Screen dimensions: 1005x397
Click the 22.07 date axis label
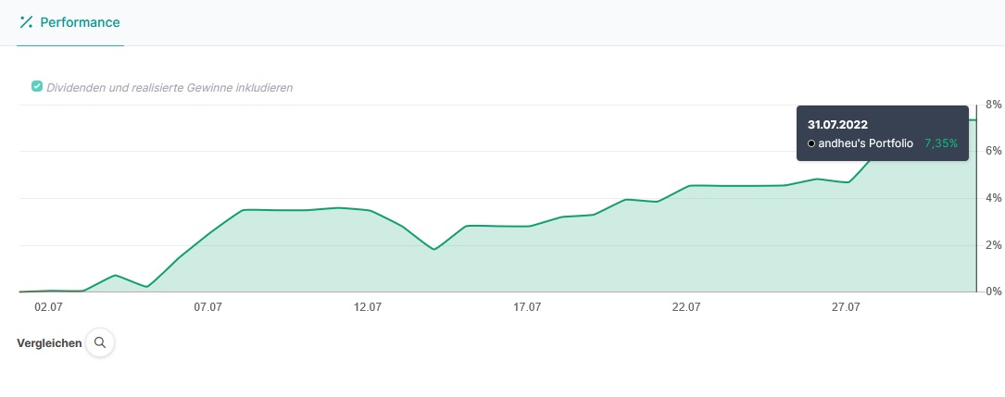686,307
